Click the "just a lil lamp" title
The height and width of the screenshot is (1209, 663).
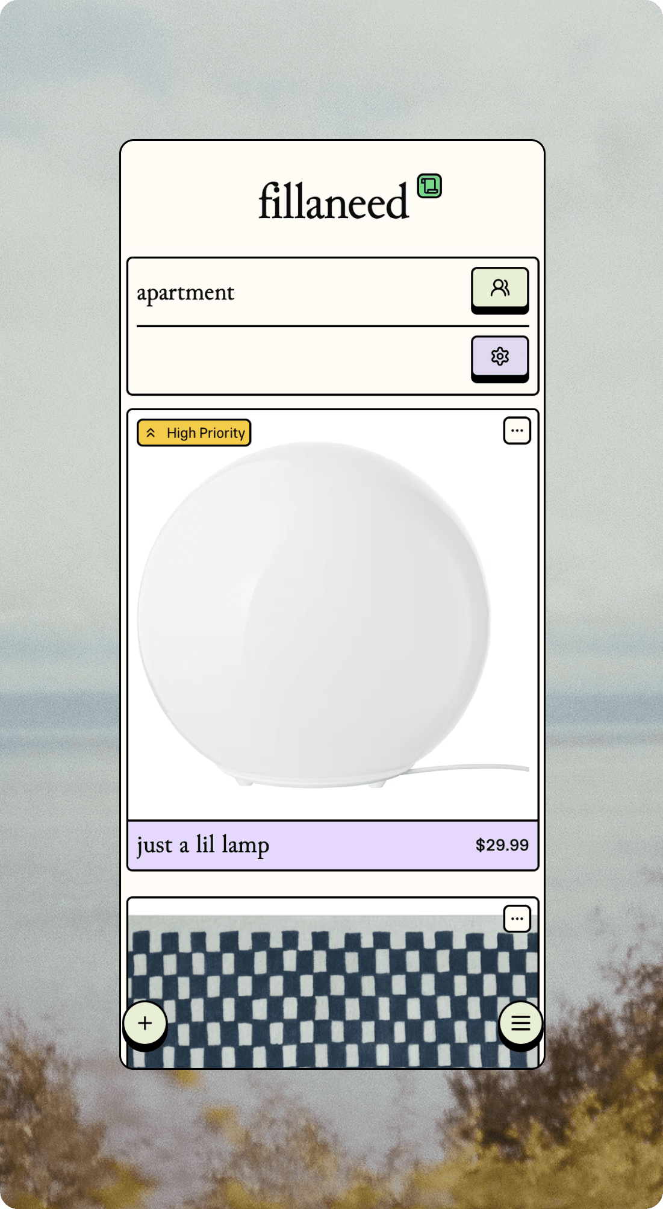coord(203,845)
